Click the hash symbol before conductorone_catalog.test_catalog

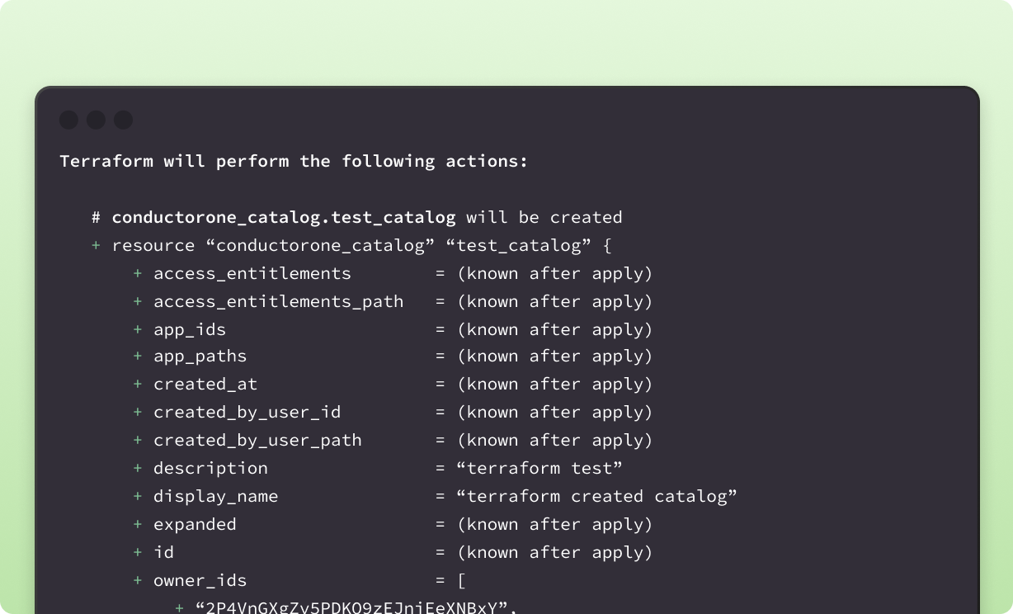point(97,218)
